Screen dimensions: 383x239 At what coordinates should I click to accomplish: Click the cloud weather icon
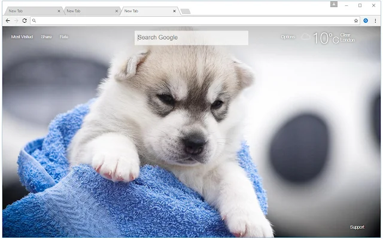(305, 37)
